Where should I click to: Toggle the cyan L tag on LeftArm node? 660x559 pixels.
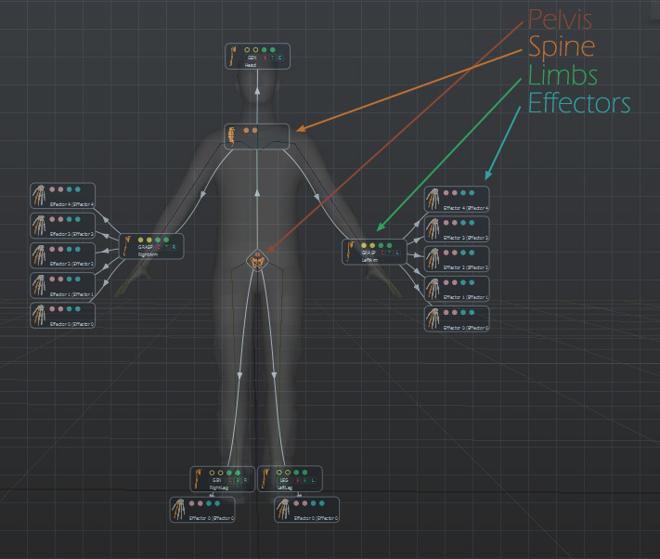point(397,253)
